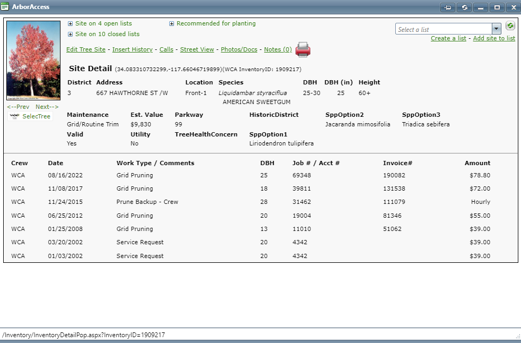Viewport: 521px width, 343px height.
Task: Click job number '39811'
Action: (x=302, y=188)
